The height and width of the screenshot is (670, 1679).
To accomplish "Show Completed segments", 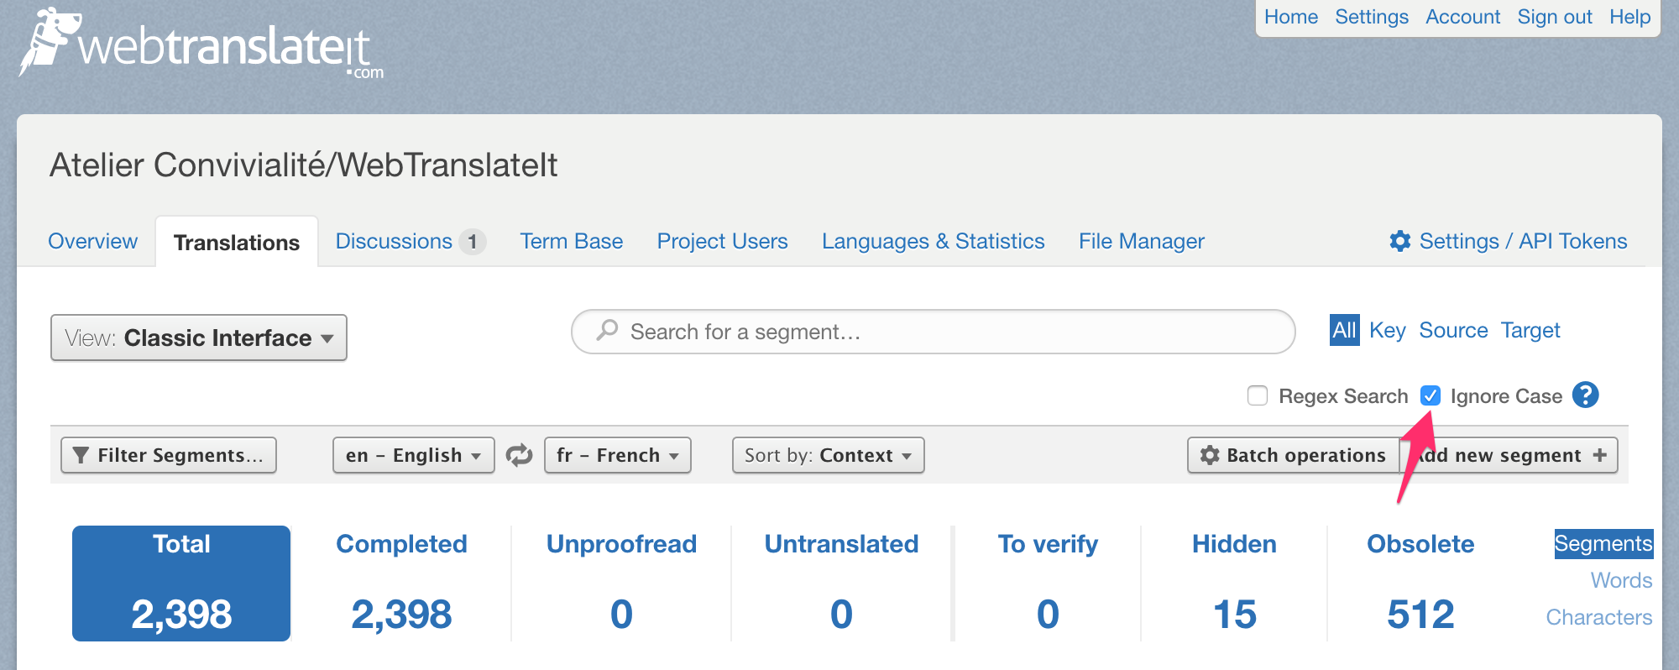I will [x=401, y=584].
